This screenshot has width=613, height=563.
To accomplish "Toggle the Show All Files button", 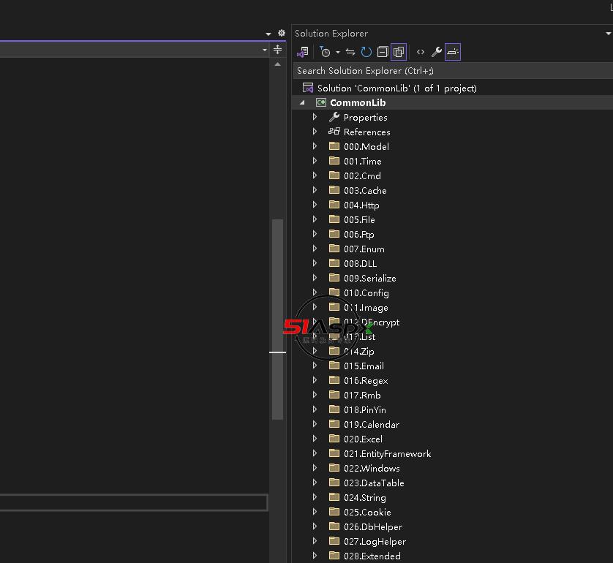I will pyautogui.click(x=399, y=52).
